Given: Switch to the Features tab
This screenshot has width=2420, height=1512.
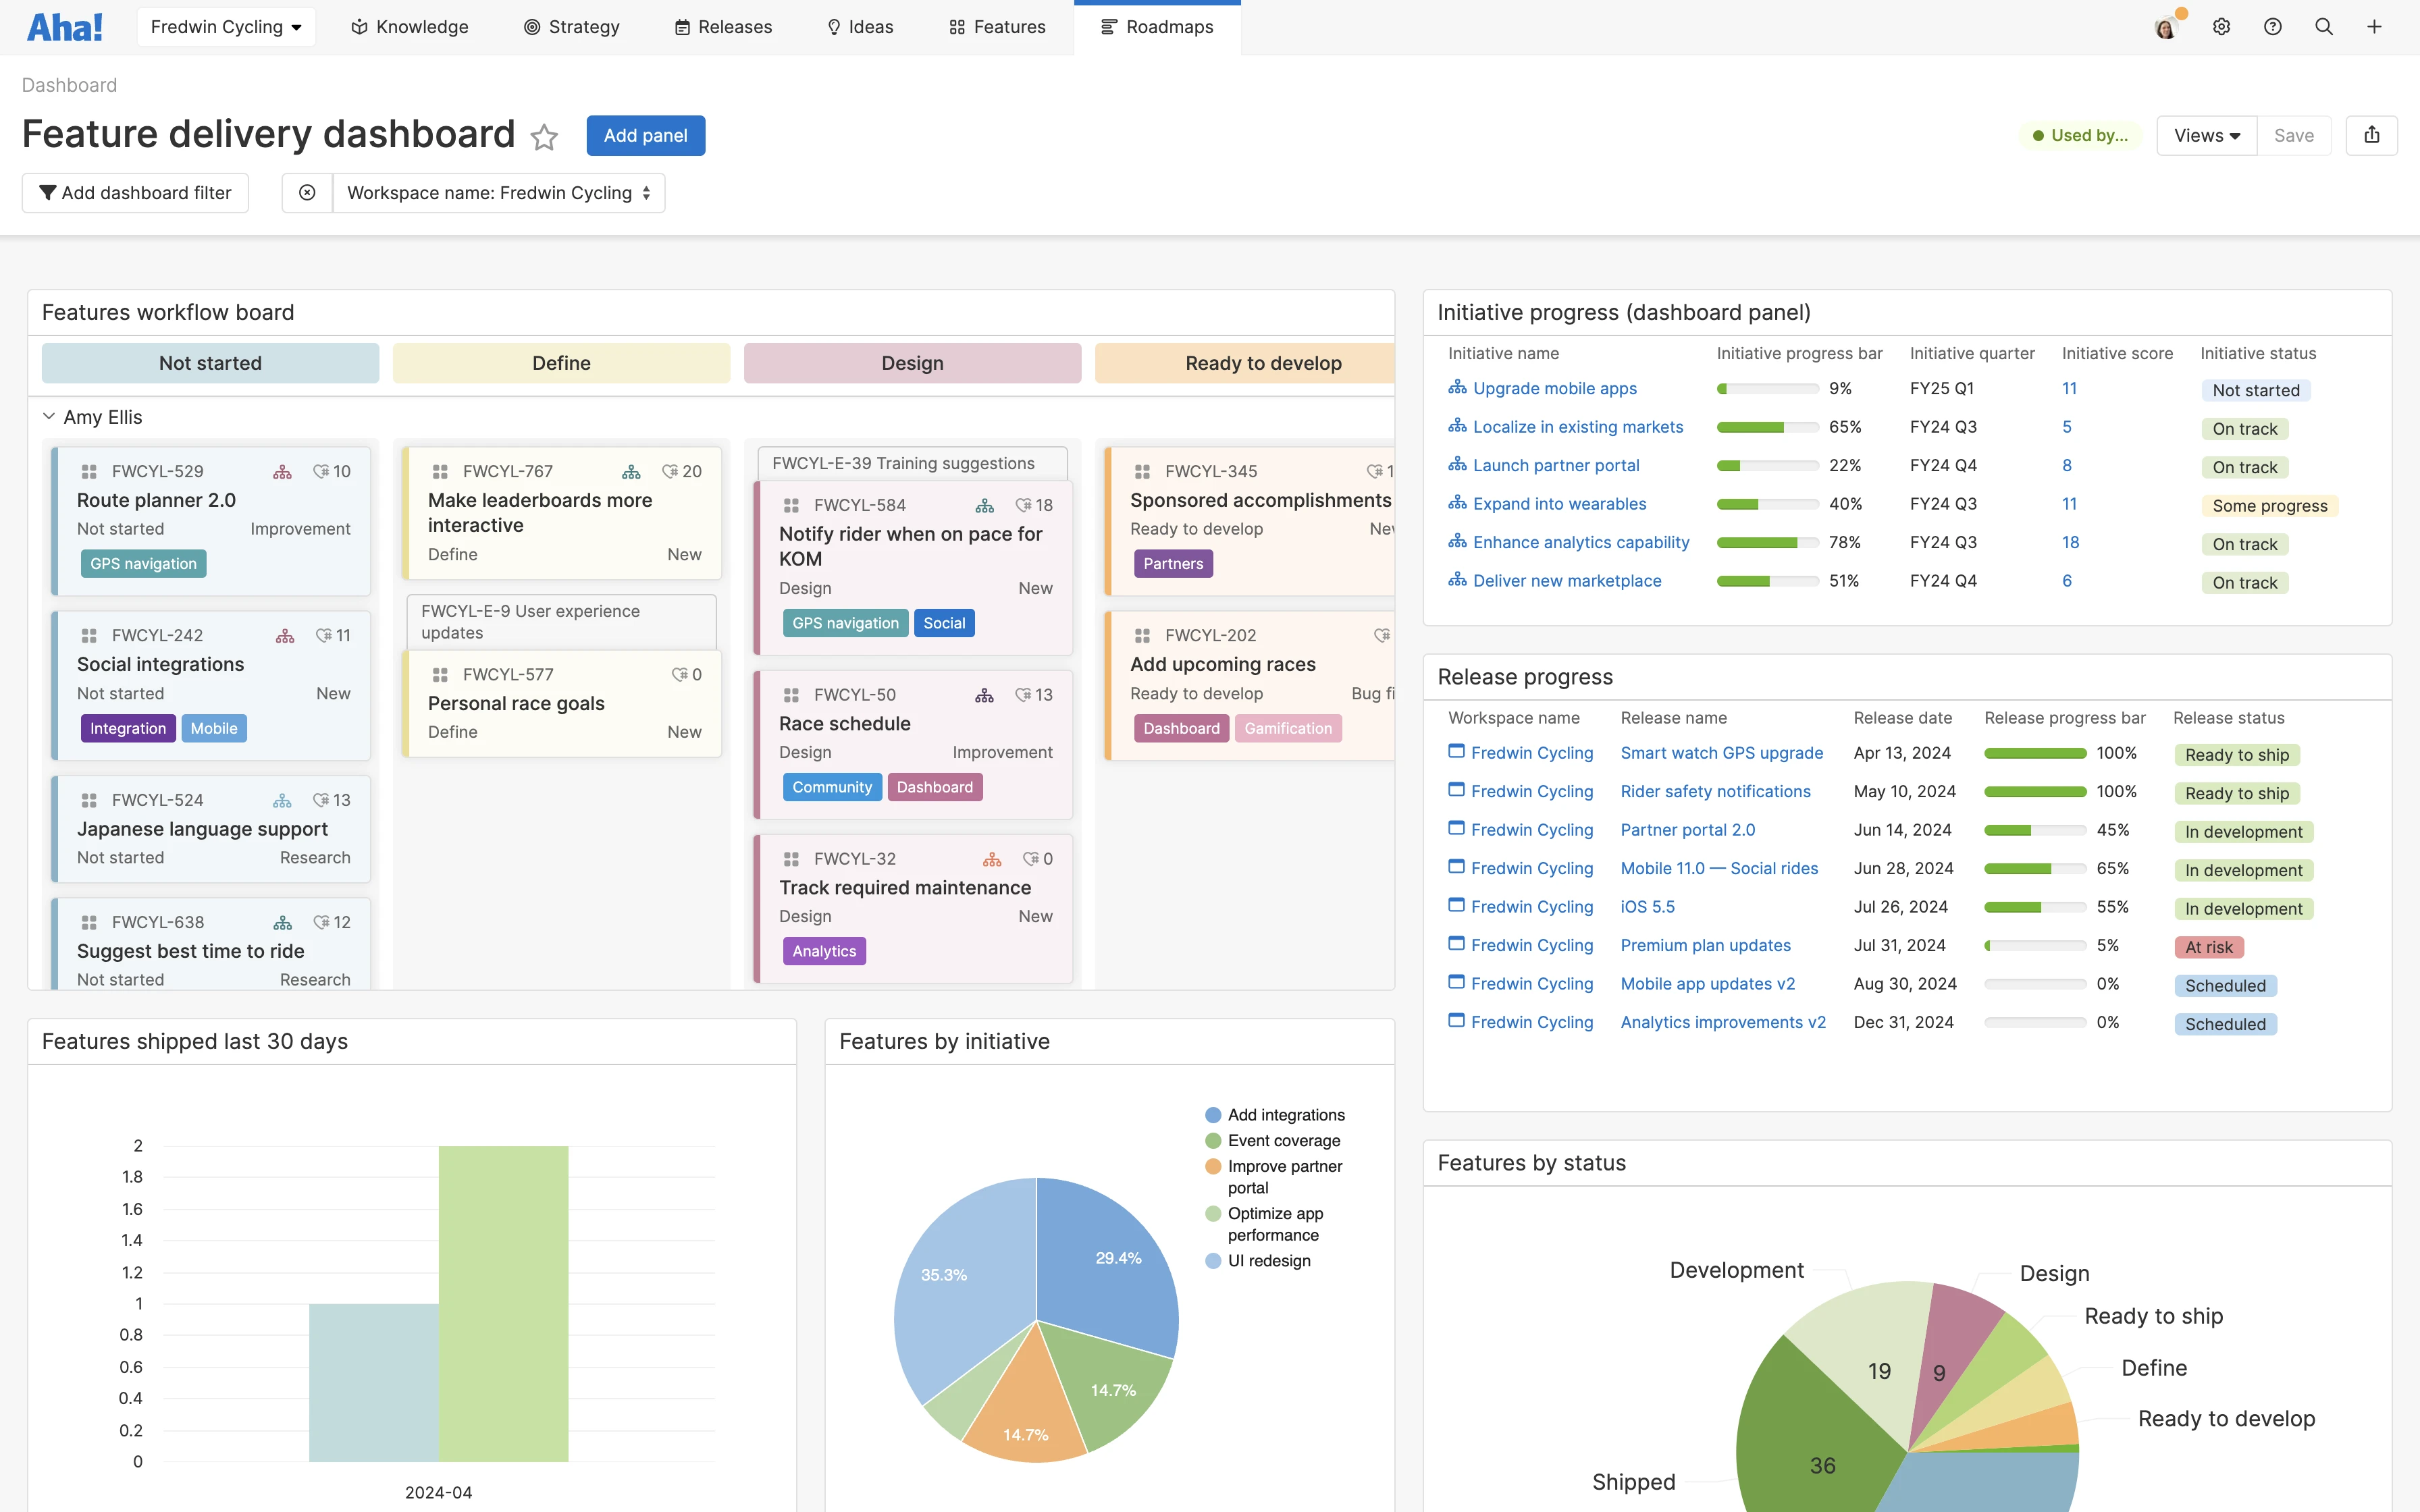Looking at the screenshot, I should (996, 27).
